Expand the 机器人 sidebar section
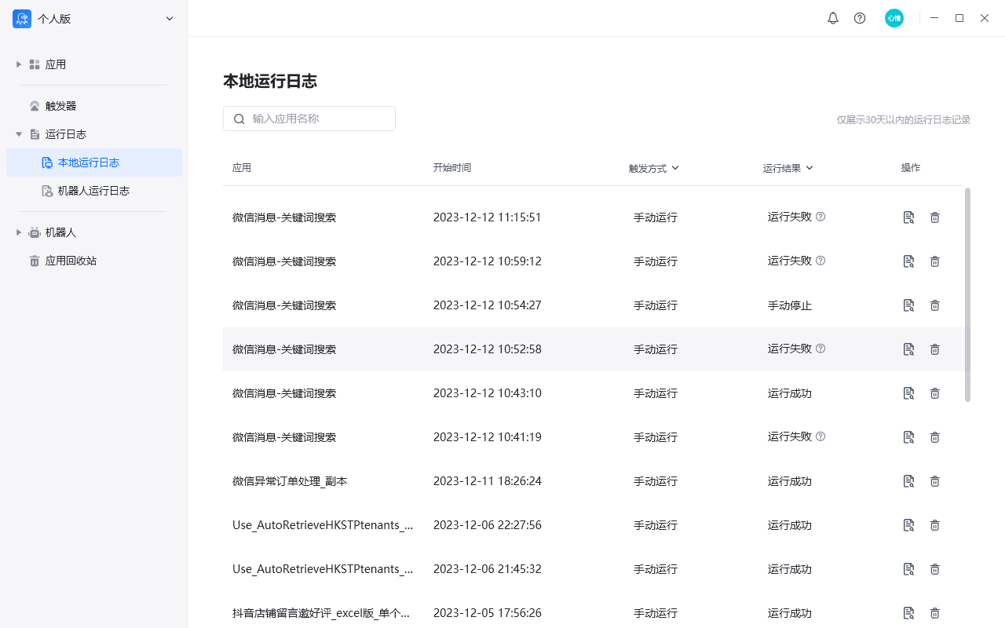Screen dimensions: 1005x628 (x=18, y=232)
